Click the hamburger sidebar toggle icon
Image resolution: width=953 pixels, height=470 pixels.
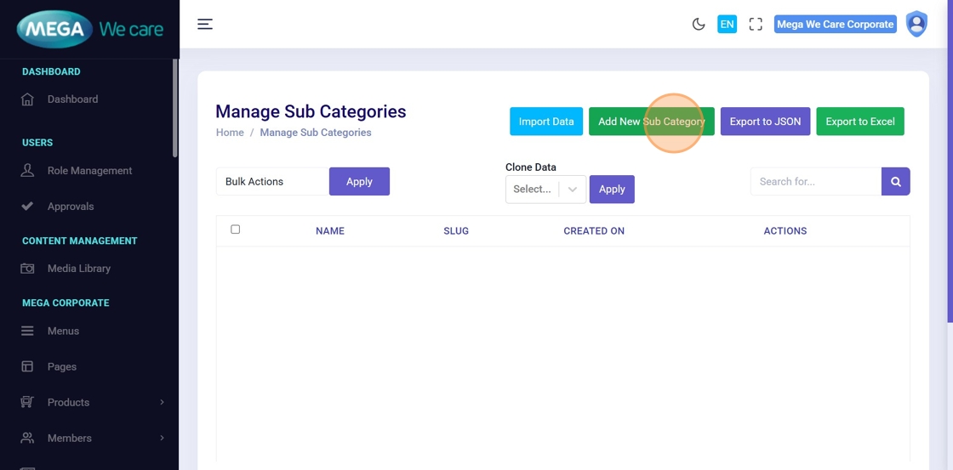coord(205,24)
